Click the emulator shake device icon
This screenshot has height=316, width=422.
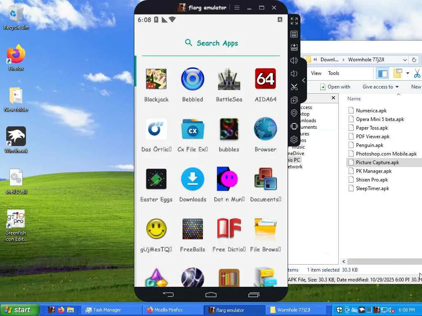tap(294, 126)
